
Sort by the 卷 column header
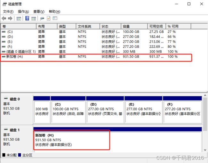pyautogui.click(x=19, y=26)
